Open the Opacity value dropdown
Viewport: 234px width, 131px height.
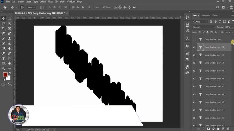(232, 27)
